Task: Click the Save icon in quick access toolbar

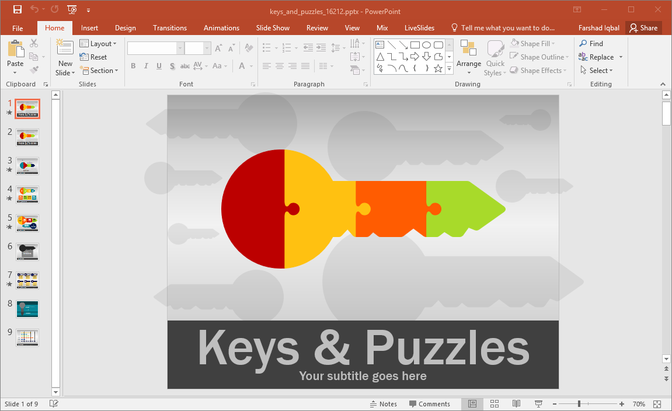Action: click(17, 9)
